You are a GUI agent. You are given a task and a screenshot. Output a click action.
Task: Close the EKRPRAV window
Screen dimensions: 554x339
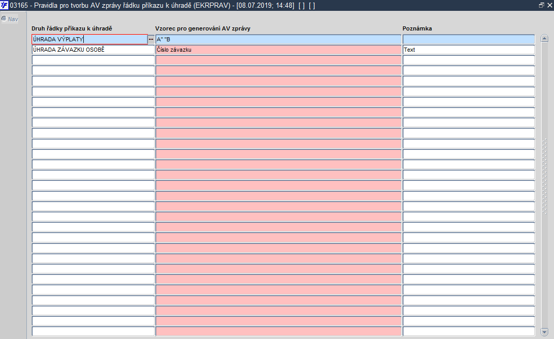549,5
